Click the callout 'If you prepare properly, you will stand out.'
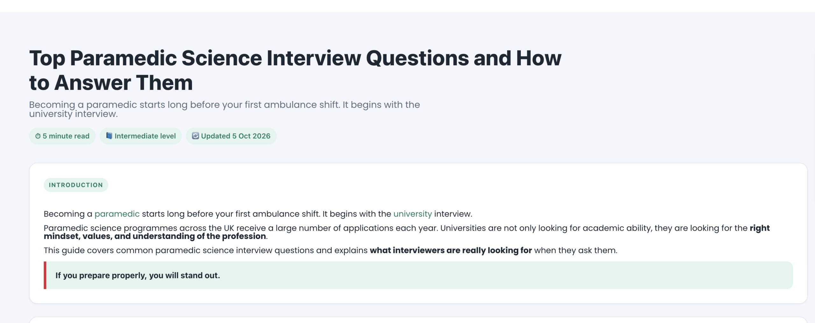The width and height of the screenshot is (815, 323). pos(418,275)
